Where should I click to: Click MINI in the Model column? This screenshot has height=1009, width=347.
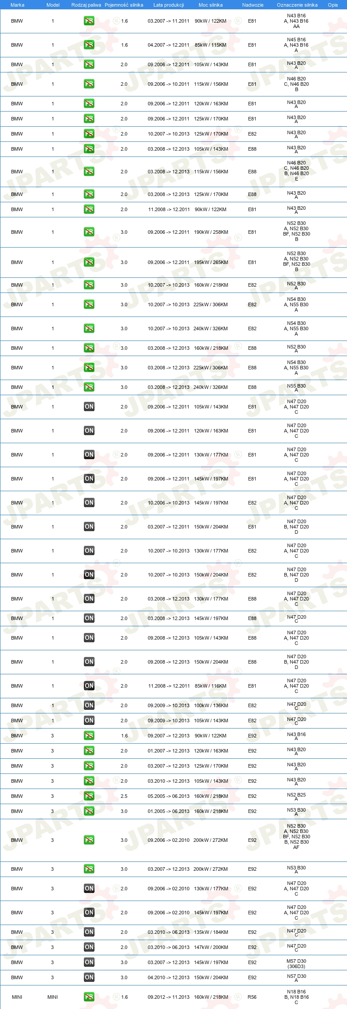(x=52, y=997)
